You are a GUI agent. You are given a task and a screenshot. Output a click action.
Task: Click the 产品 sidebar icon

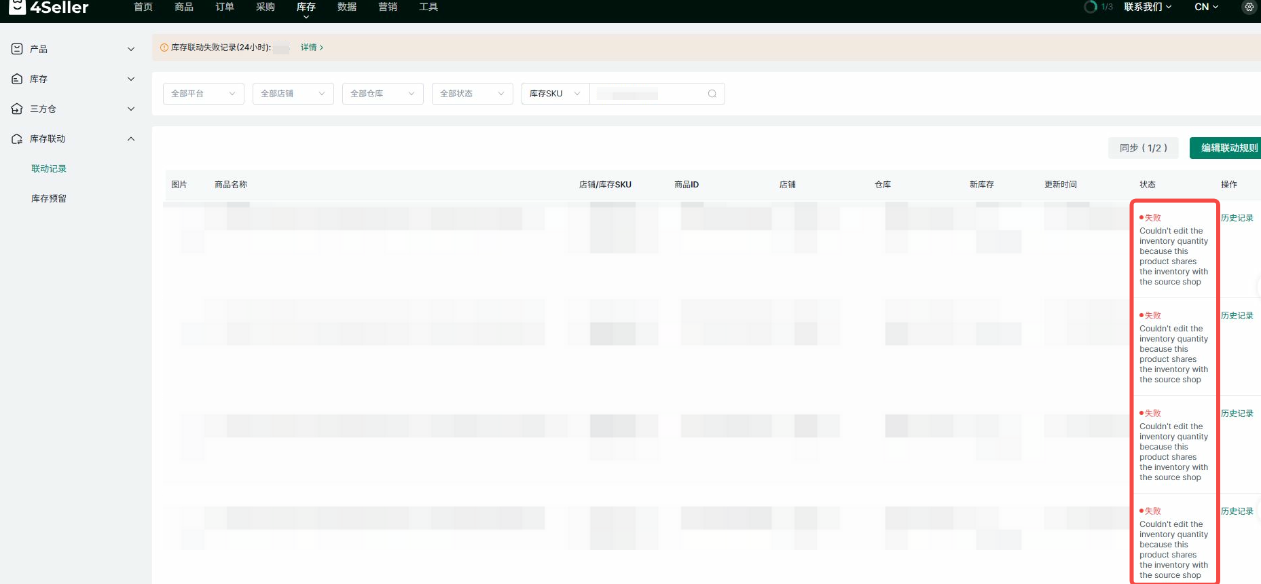click(x=17, y=49)
